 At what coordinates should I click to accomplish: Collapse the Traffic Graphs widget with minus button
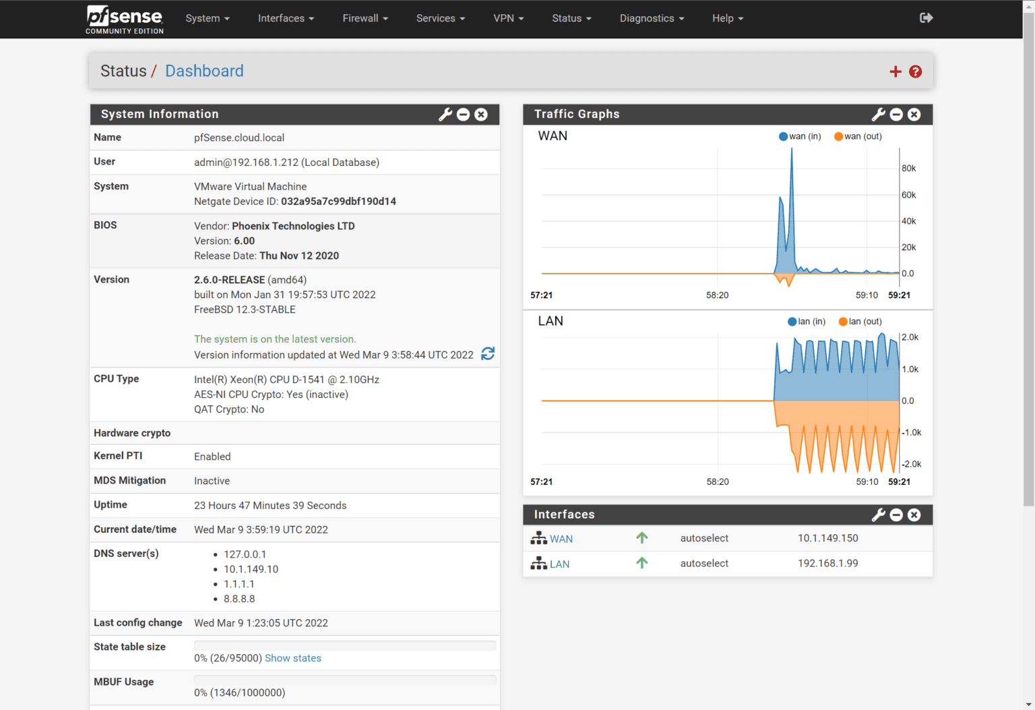pyautogui.click(x=896, y=115)
